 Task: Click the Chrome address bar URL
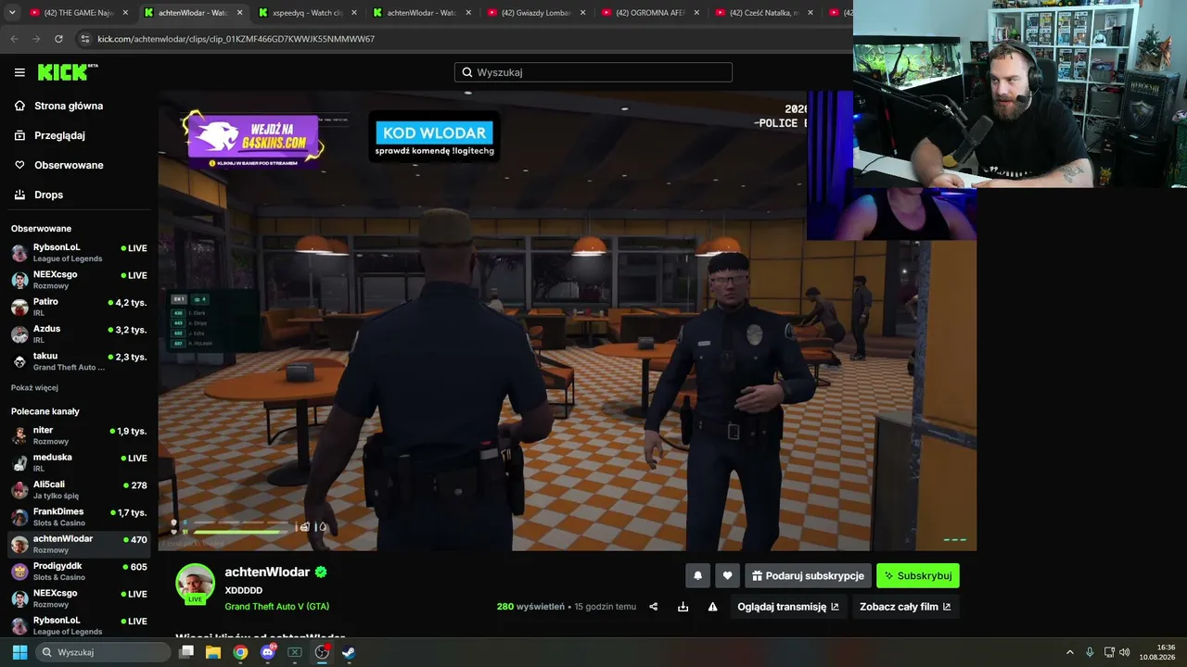point(236,39)
